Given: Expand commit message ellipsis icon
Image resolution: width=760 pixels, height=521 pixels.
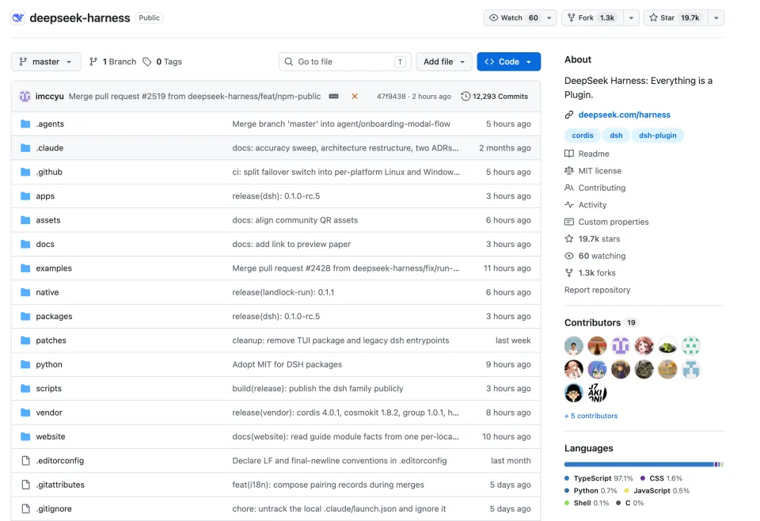Looking at the screenshot, I should (x=333, y=97).
